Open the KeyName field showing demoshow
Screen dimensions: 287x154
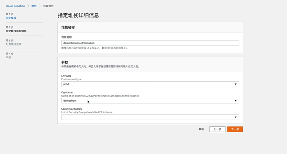148,101
